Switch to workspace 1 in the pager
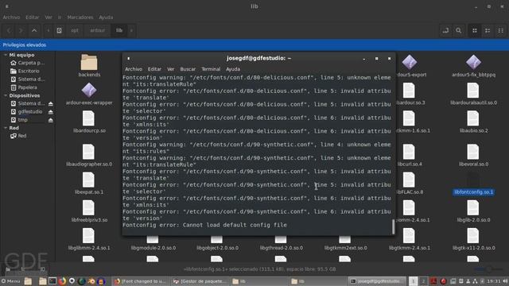 (x=414, y=281)
